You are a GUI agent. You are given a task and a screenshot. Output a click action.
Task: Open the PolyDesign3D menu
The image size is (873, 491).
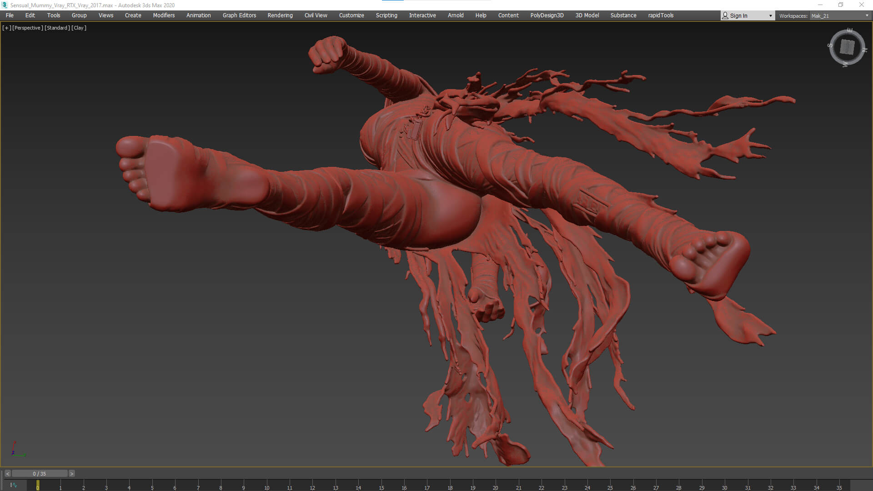point(547,15)
